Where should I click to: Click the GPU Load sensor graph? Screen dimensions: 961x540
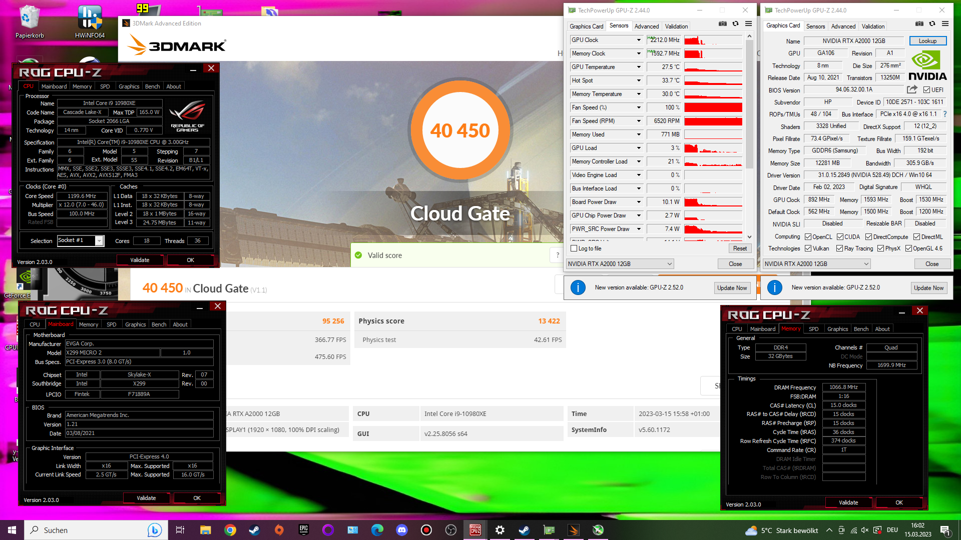[x=713, y=148]
